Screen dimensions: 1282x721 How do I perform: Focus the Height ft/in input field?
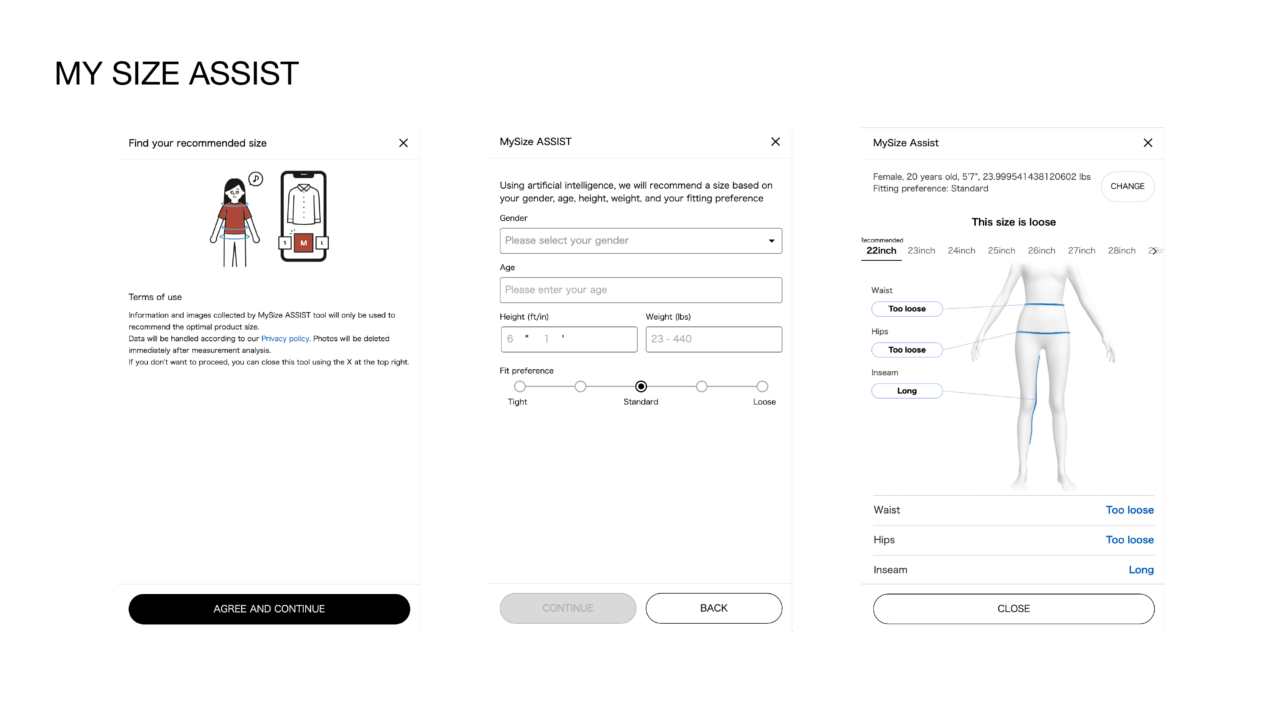569,339
